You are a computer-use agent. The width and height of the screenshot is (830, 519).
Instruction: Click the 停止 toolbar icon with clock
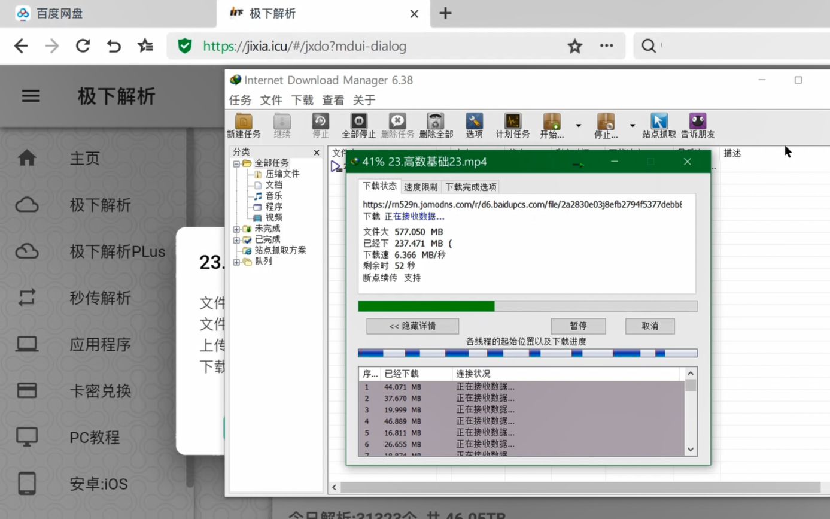(321, 126)
